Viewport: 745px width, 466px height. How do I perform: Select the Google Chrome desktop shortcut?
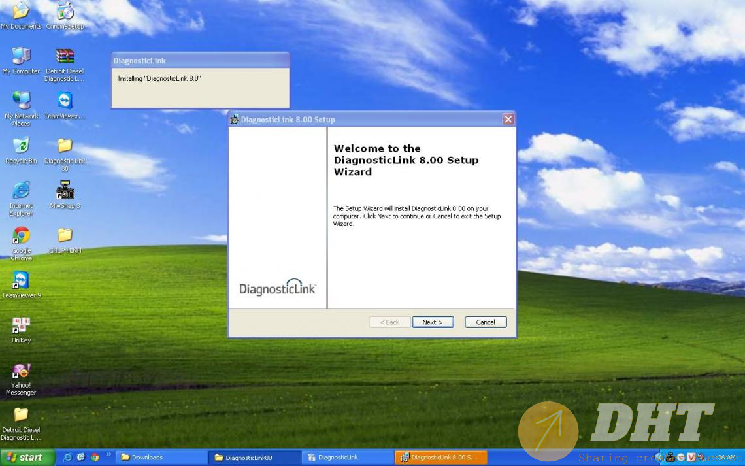point(21,236)
